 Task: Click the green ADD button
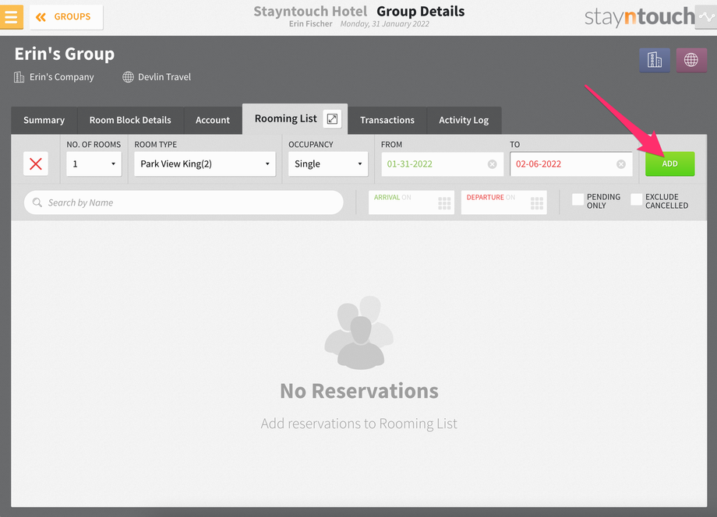(x=670, y=164)
